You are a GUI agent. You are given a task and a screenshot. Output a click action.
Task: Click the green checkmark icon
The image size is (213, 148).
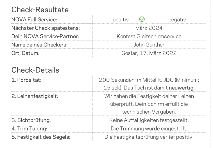[142, 19]
